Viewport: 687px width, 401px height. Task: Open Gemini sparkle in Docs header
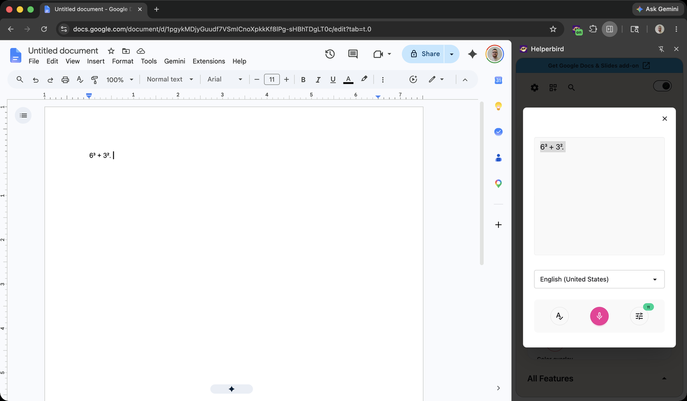pos(473,54)
